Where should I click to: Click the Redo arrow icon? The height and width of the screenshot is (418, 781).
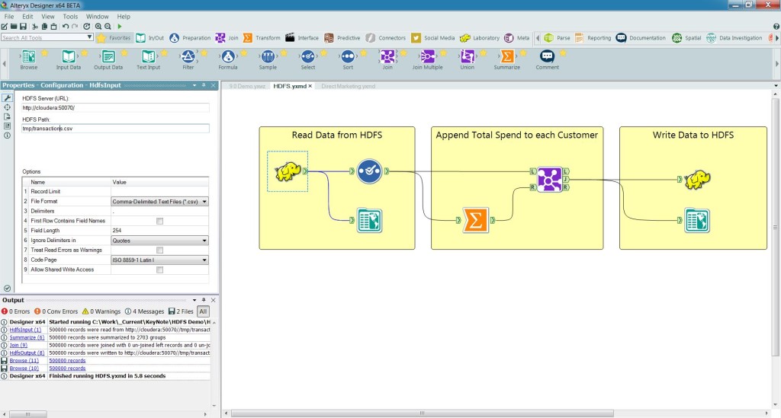pos(75,27)
